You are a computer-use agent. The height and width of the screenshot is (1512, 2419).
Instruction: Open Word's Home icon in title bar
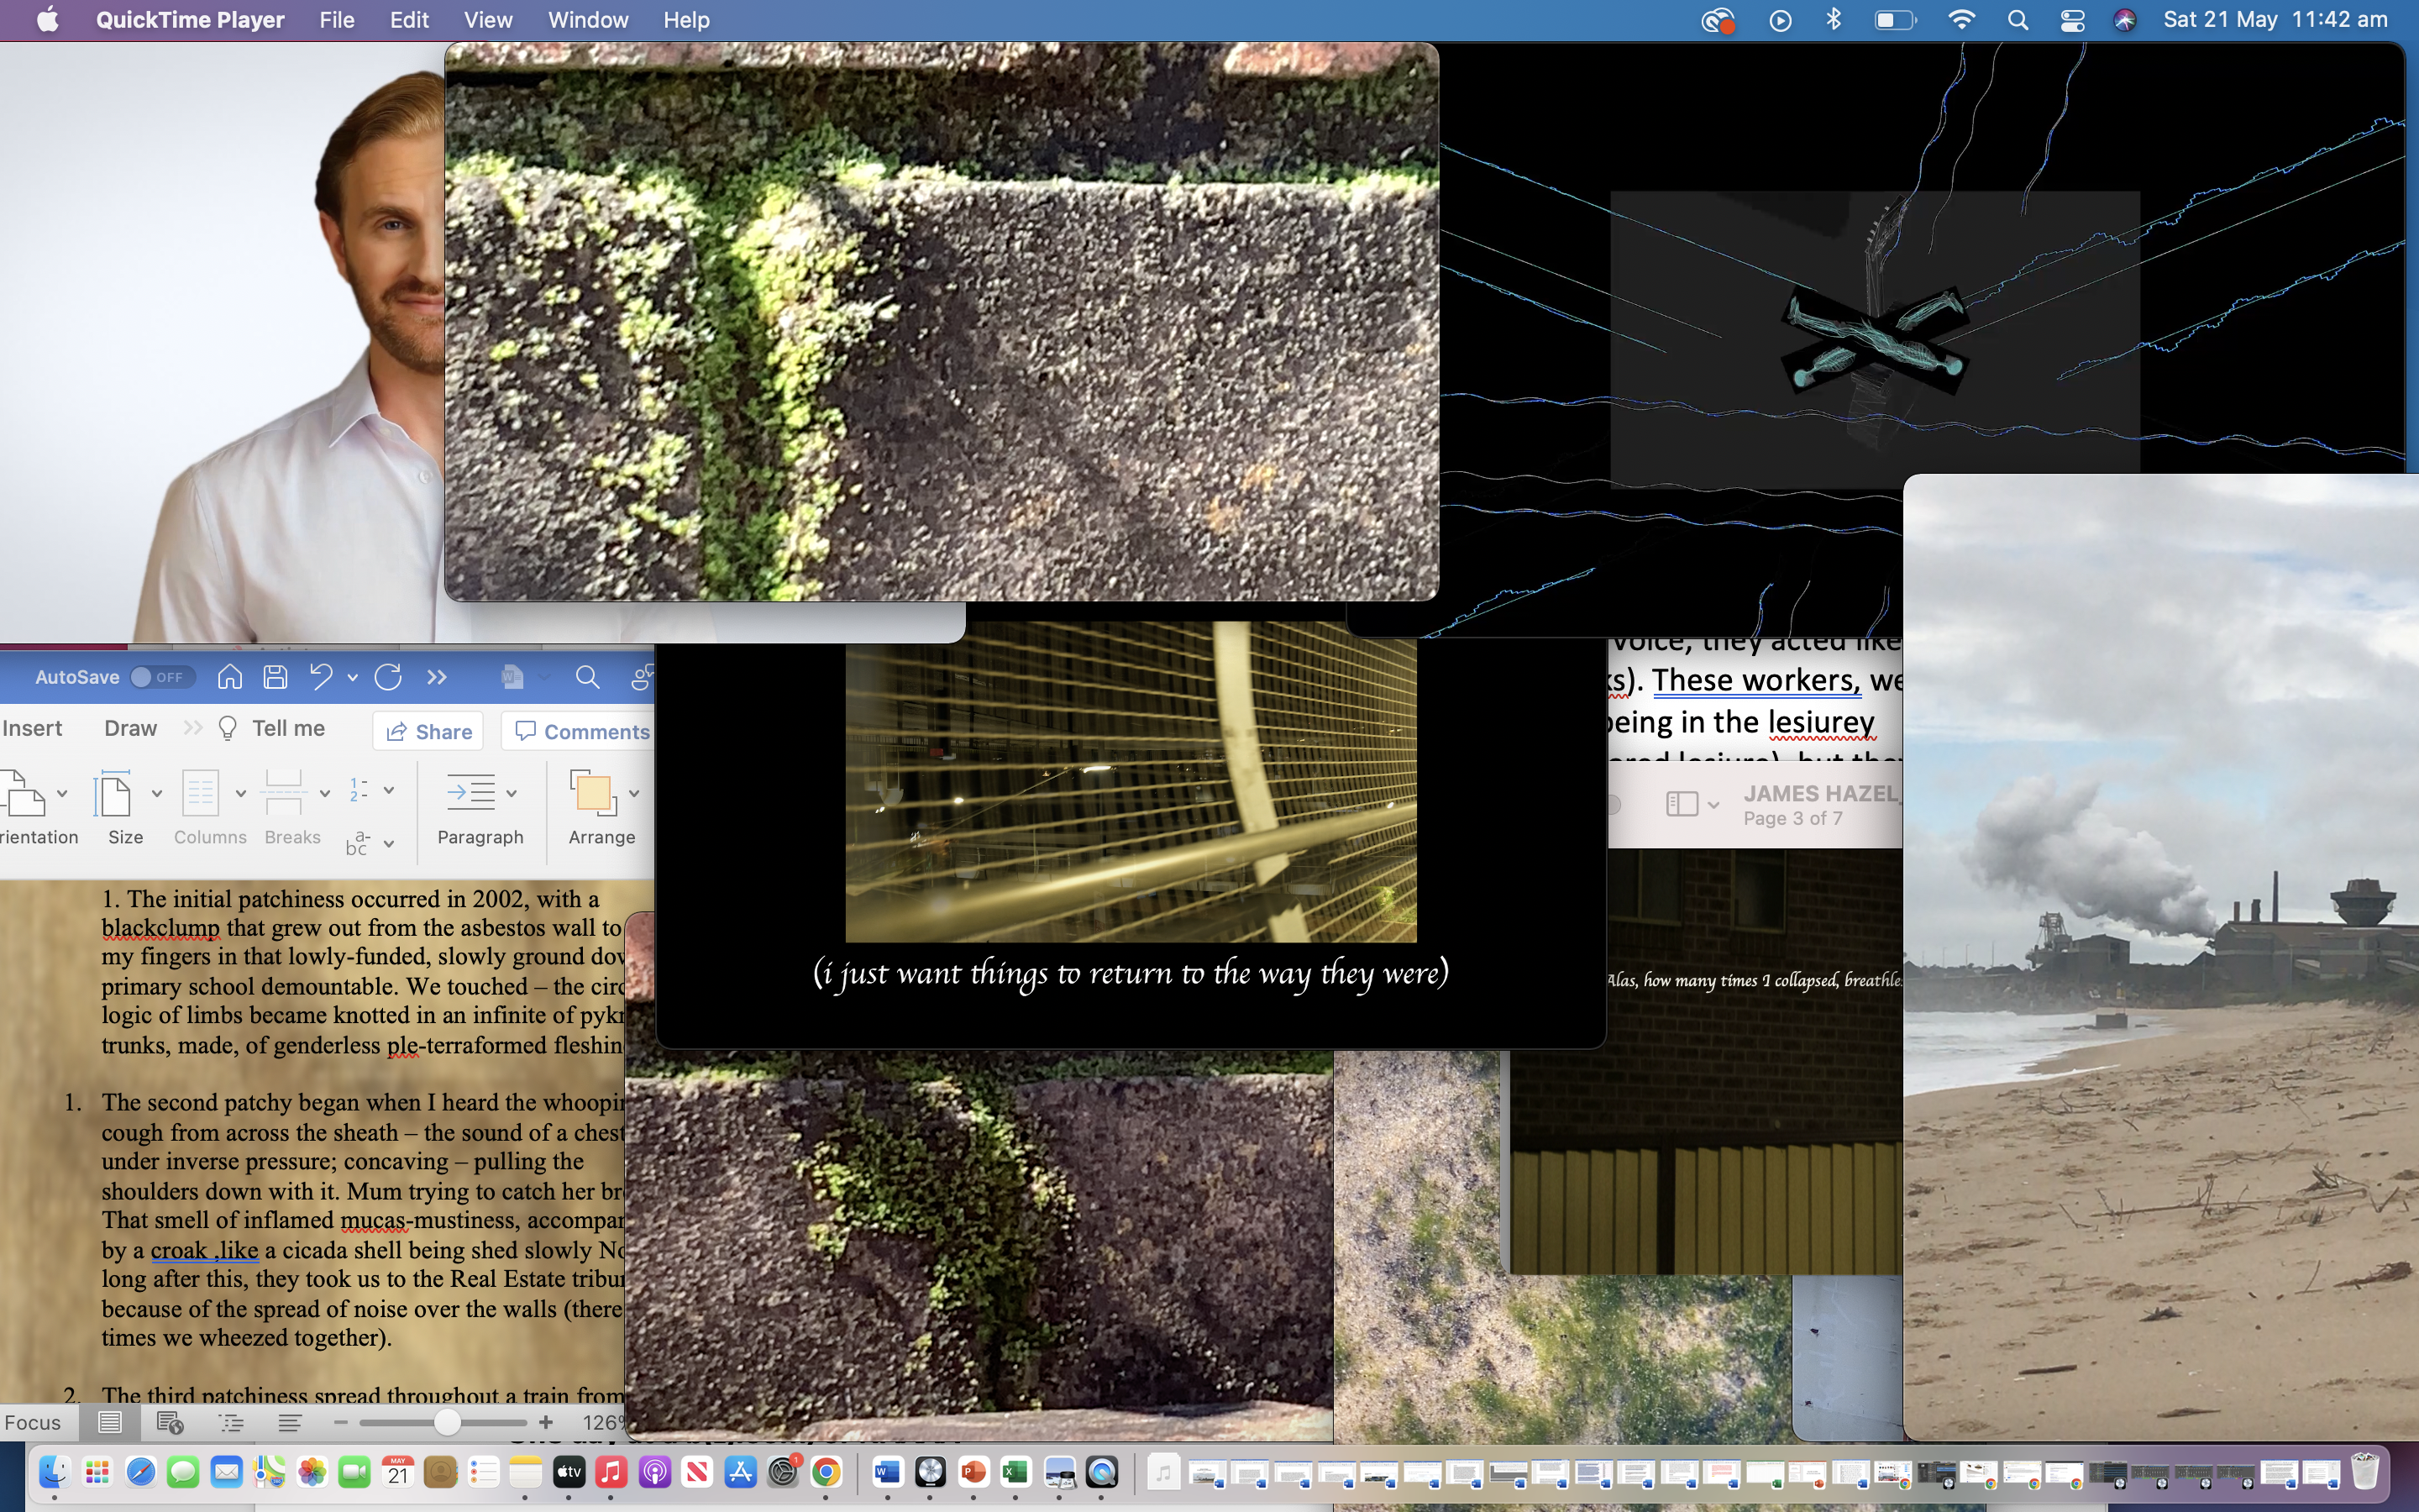[x=230, y=677]
